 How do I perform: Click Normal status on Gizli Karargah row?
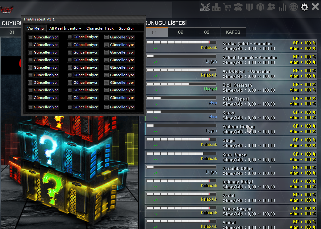[210, 89]
